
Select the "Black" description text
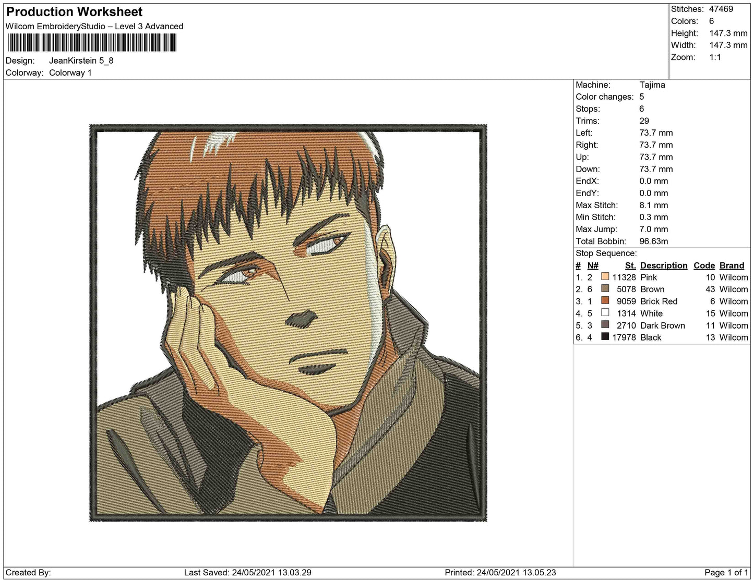coord(651,337)
